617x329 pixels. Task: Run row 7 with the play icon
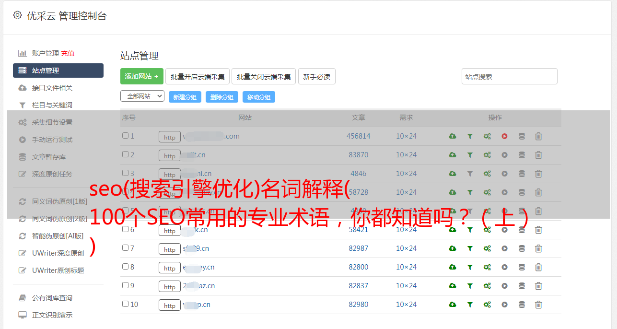click(504, 248)
